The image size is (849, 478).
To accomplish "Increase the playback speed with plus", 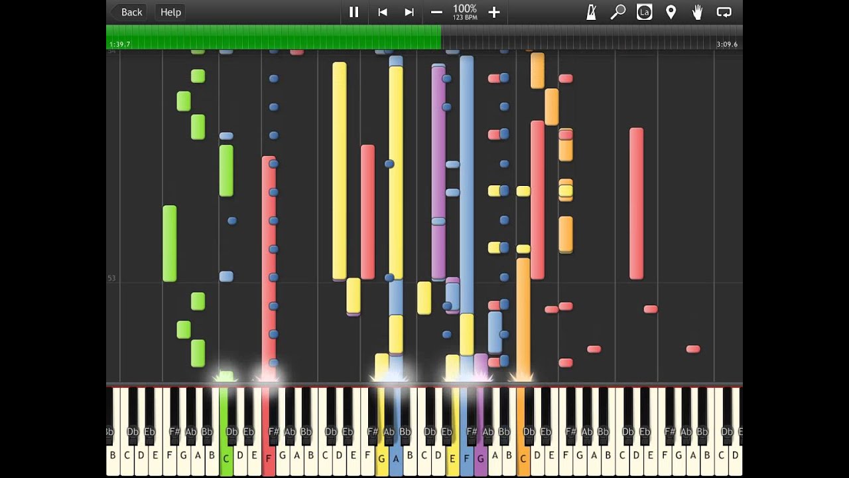I will coord(493,12).
